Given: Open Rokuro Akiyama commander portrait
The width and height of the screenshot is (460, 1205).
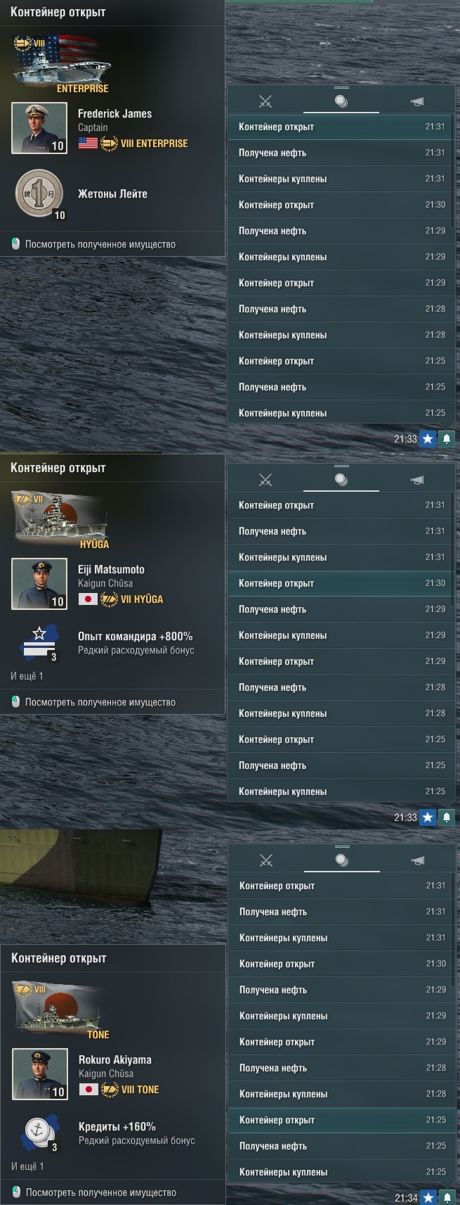Looking at the screenshot, I should [x=40, y=1074].
